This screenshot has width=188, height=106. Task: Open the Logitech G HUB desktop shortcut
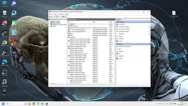5,53
